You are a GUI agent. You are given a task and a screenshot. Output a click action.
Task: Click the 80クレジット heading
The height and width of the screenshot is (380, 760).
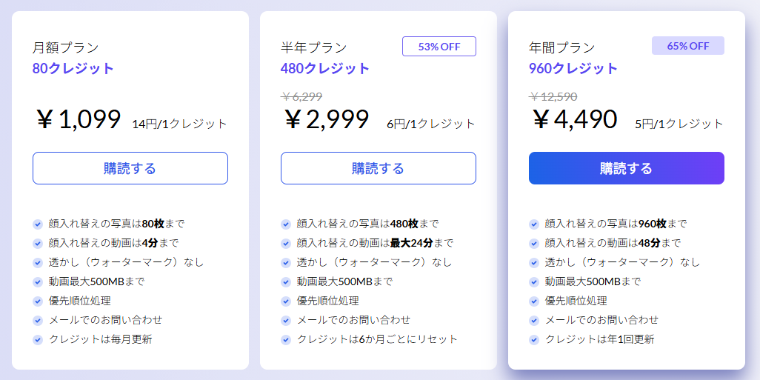click(x=73, y=68)
